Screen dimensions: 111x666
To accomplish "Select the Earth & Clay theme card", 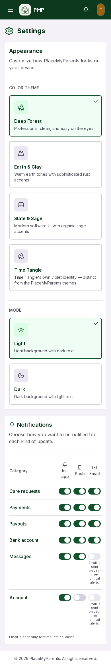I will pos(55,165).
